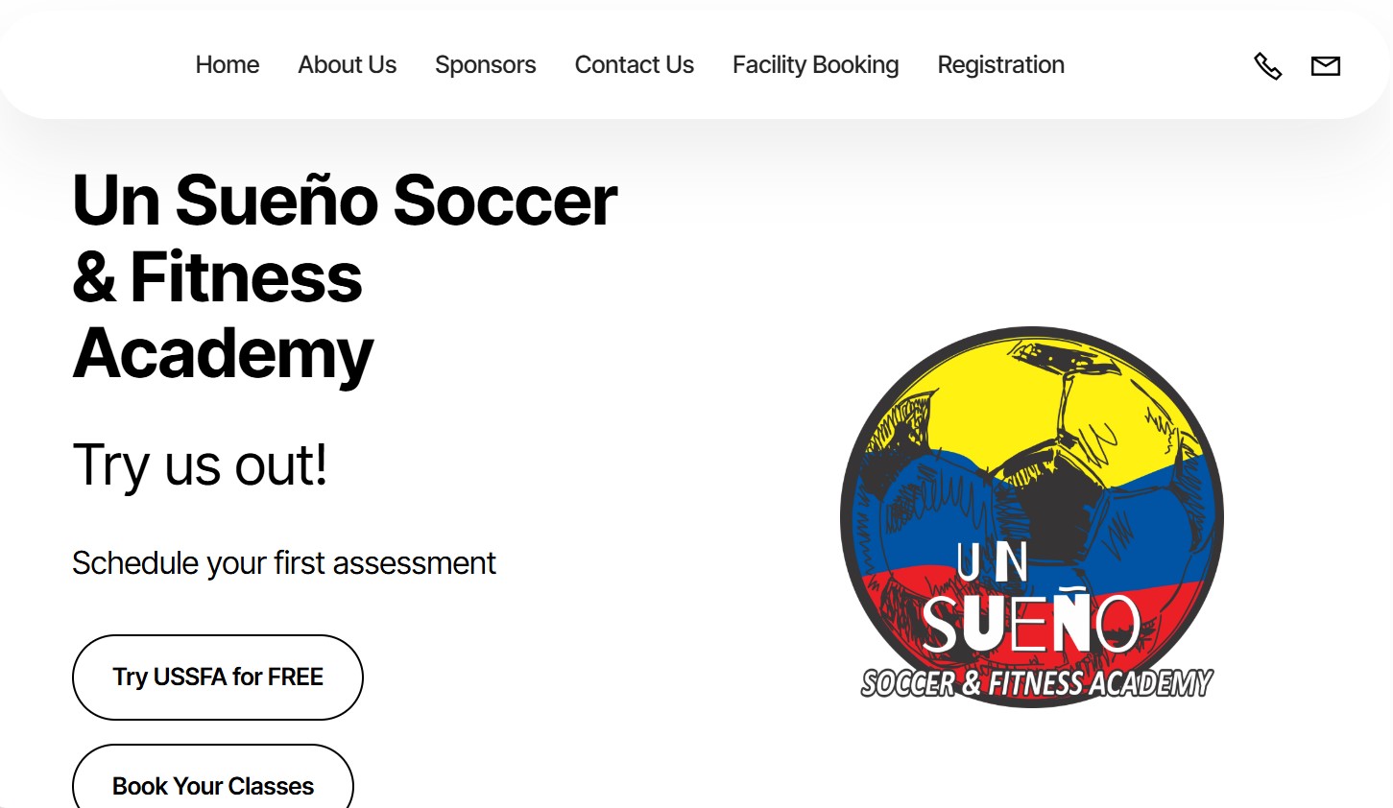Navigate to Facility Booking

(x=815, y=64)
